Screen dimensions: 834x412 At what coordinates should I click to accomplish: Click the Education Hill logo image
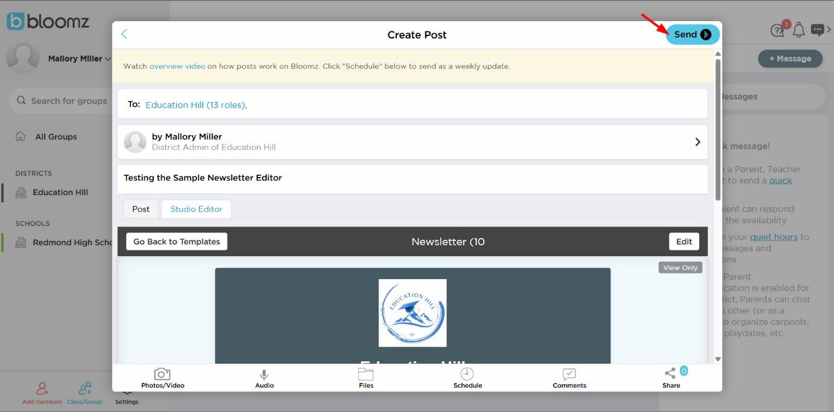coord(412,313)
